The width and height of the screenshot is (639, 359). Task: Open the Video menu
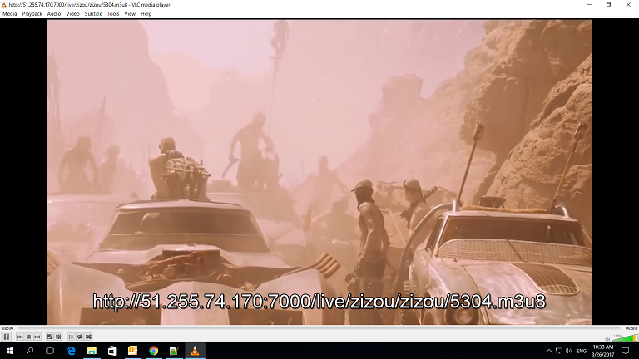click(x=72, y=14)
